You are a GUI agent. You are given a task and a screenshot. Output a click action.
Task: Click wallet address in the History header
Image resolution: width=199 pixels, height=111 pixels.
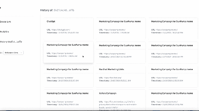pos(64,10)
